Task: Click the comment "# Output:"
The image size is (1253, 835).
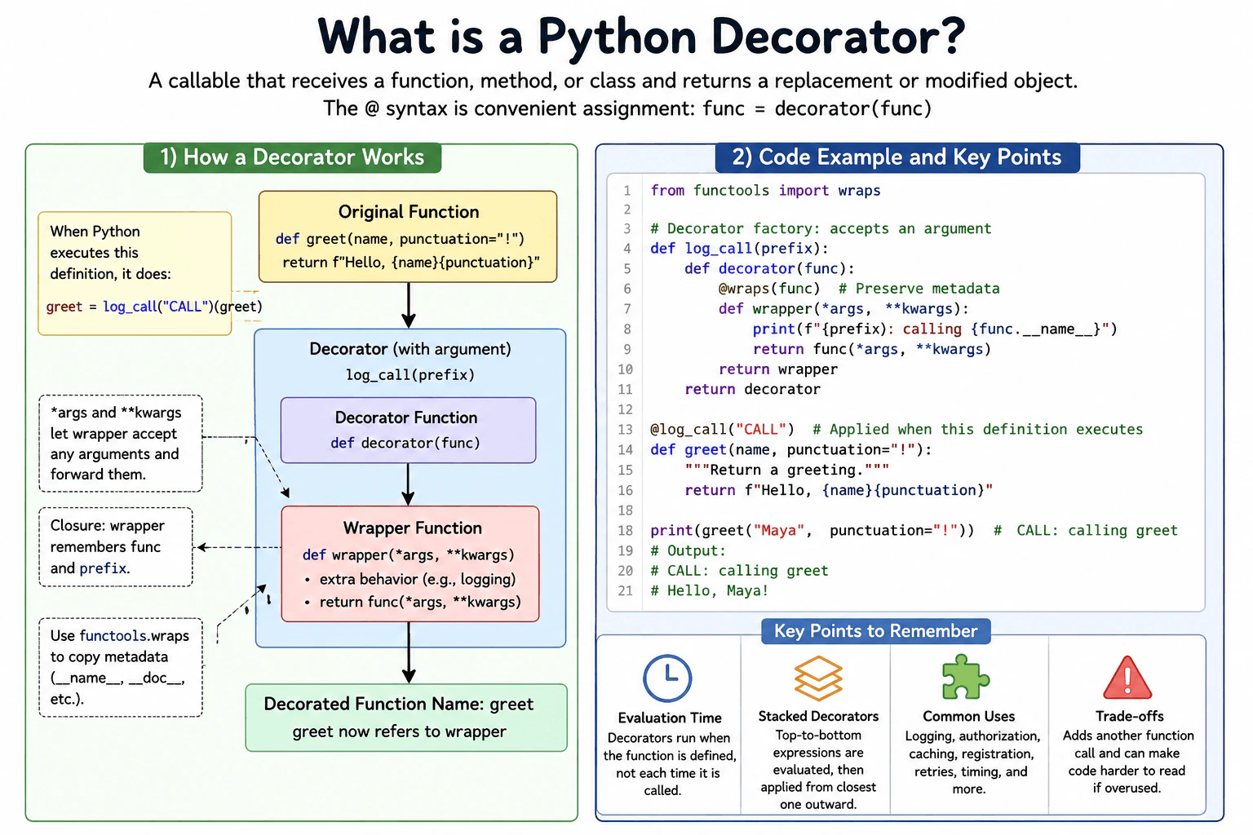Action: (688, 551)
